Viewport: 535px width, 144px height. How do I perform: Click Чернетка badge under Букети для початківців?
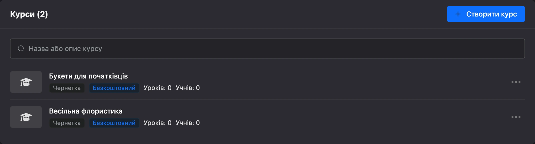click(67, 88)
